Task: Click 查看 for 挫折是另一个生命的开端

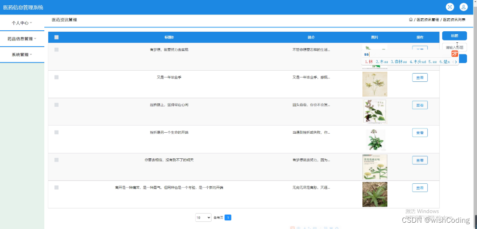Action: click(x=420, y=133)
